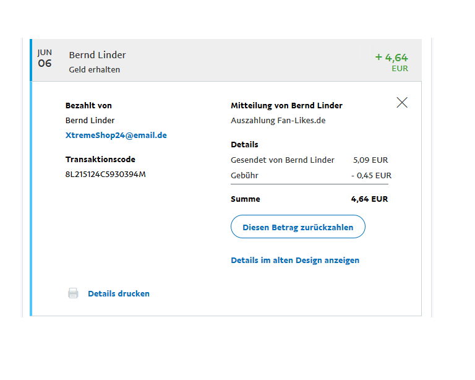Click the XtremeShop24@email.de email link
Viewport: 475px width, 380px height.
click(x=116, y=135)
